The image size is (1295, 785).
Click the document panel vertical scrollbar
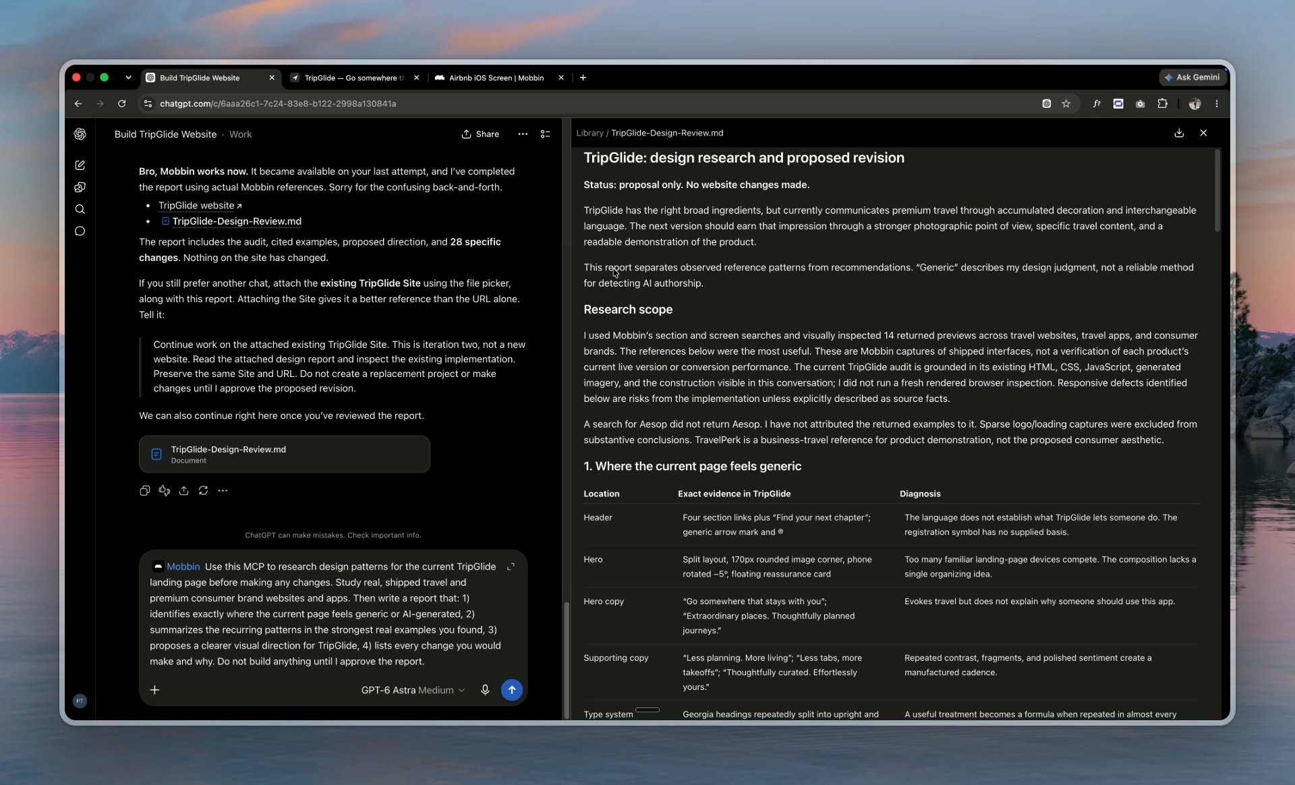click(x=1217, y=191)
